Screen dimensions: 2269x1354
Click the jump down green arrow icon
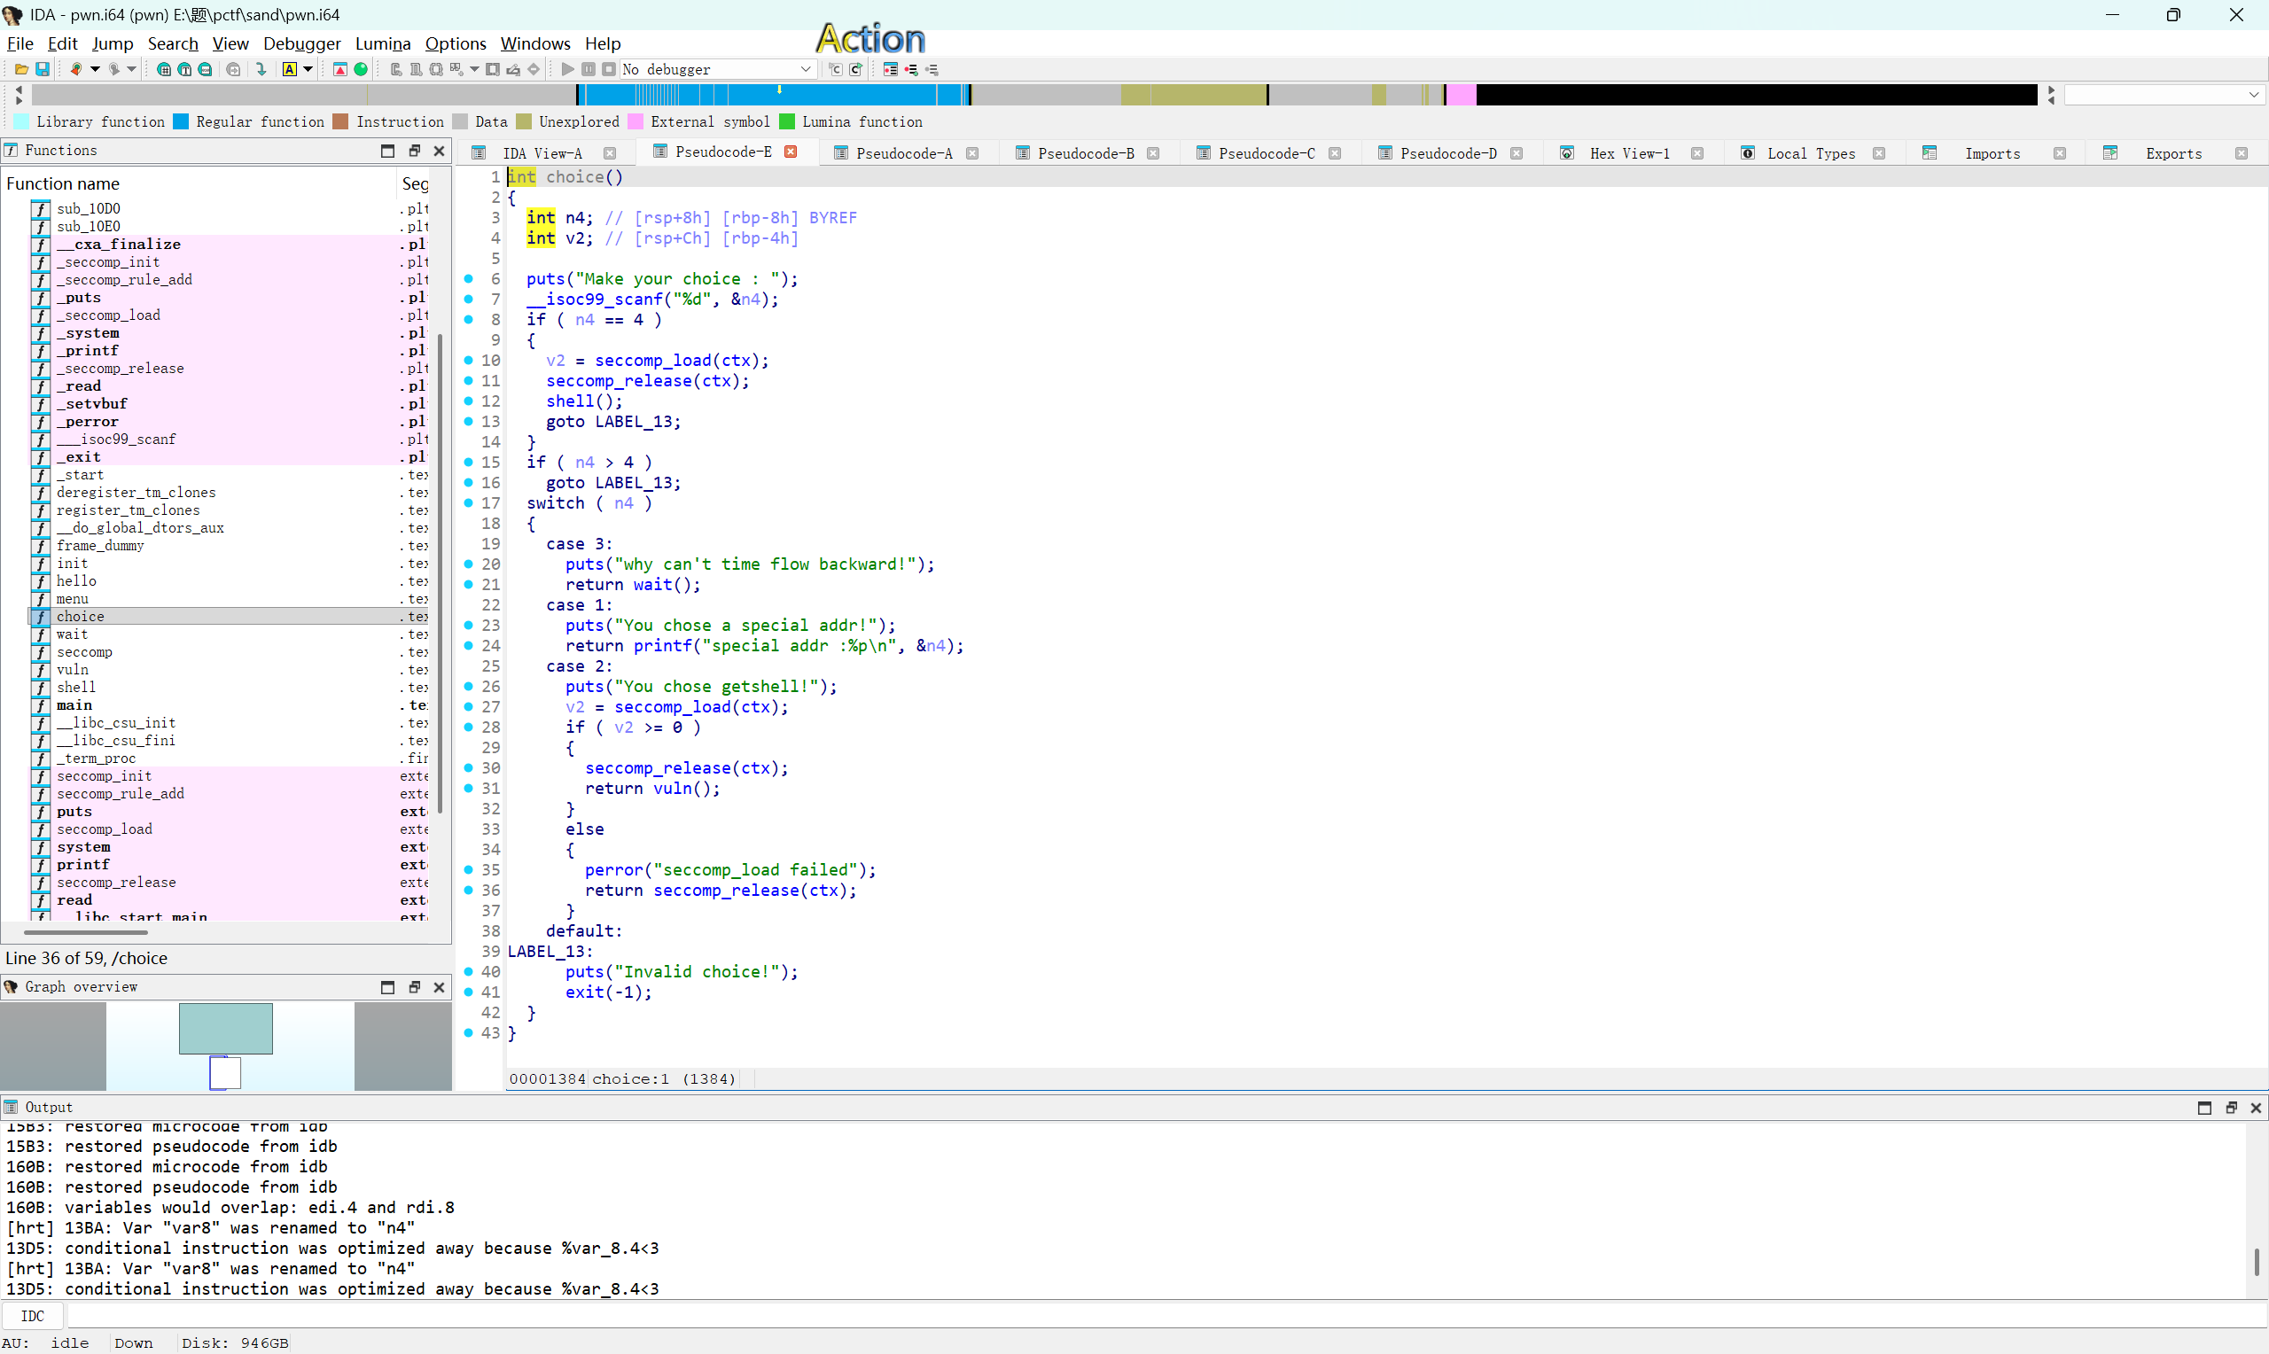[261, 69]
